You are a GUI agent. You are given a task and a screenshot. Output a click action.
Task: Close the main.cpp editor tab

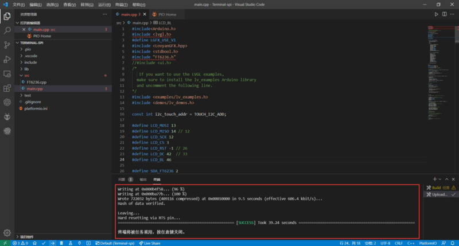(x=145, y=14)
